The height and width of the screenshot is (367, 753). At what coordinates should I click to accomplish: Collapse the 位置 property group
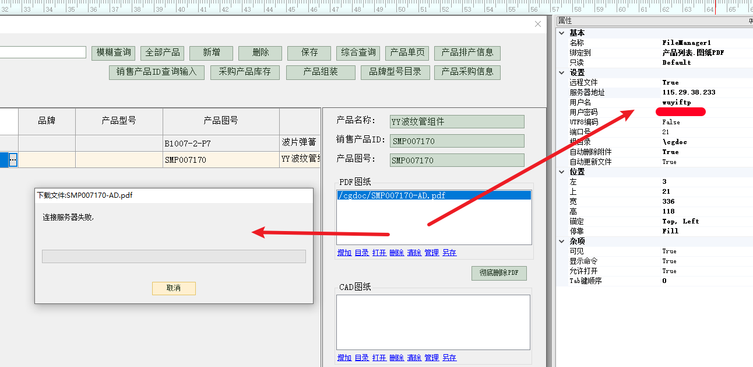pos(562,172)
